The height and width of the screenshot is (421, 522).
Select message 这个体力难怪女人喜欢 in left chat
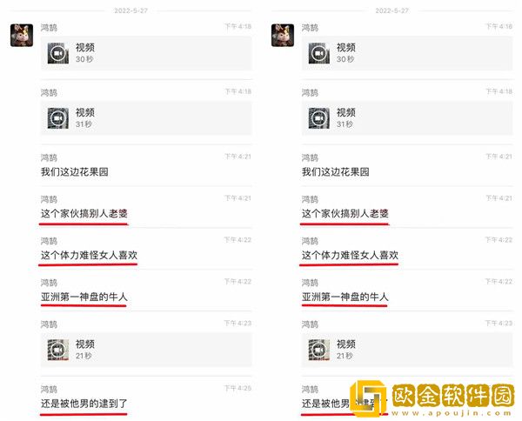89,255
